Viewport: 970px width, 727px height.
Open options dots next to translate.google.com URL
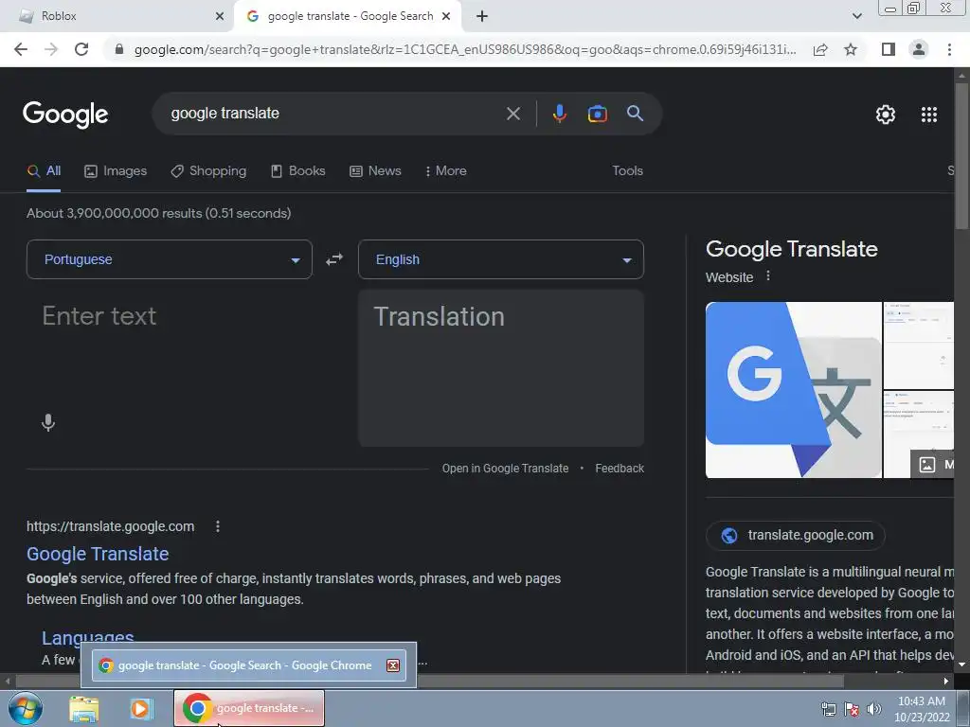(x=217, y=526)
